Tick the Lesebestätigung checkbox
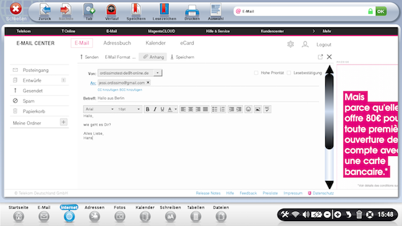The image size is (402, 226). point(289,73)
